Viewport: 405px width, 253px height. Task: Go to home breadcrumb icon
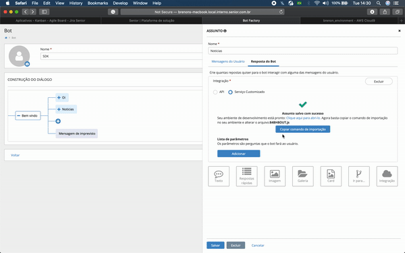(6, 38)
